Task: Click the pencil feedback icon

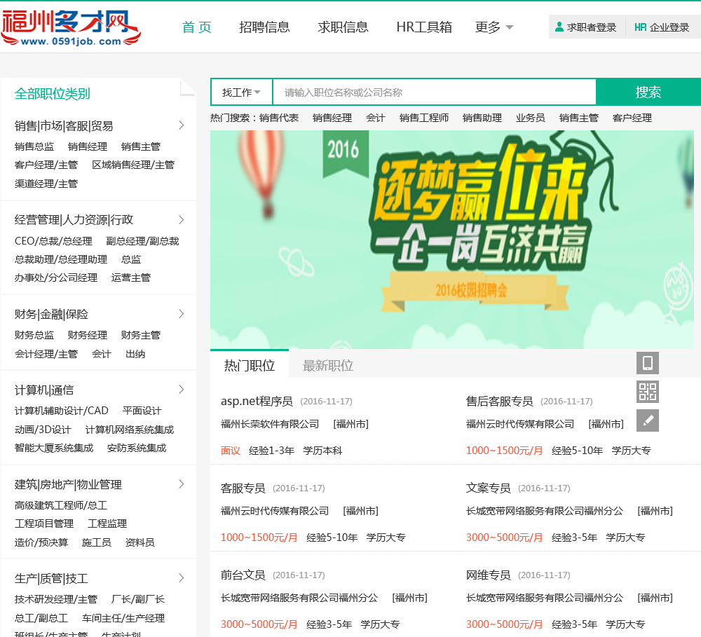Action: click(x=647, y=420)
